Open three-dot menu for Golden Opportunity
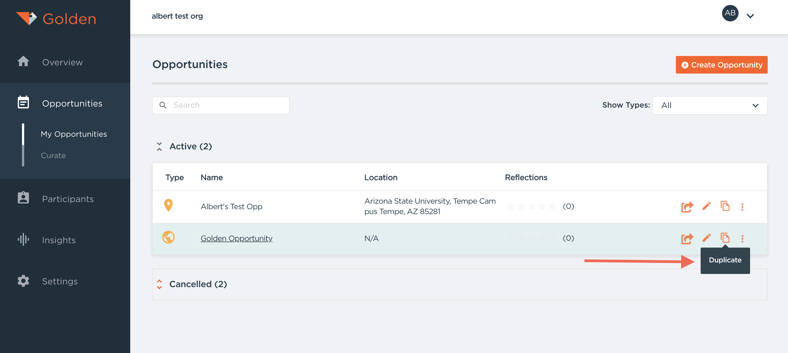Viewport: 788px width, 353px height. (x=742, y=238)
